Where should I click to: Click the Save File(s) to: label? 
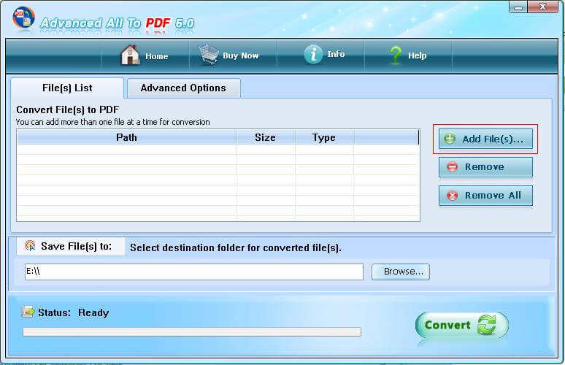[x=77, y=247]
